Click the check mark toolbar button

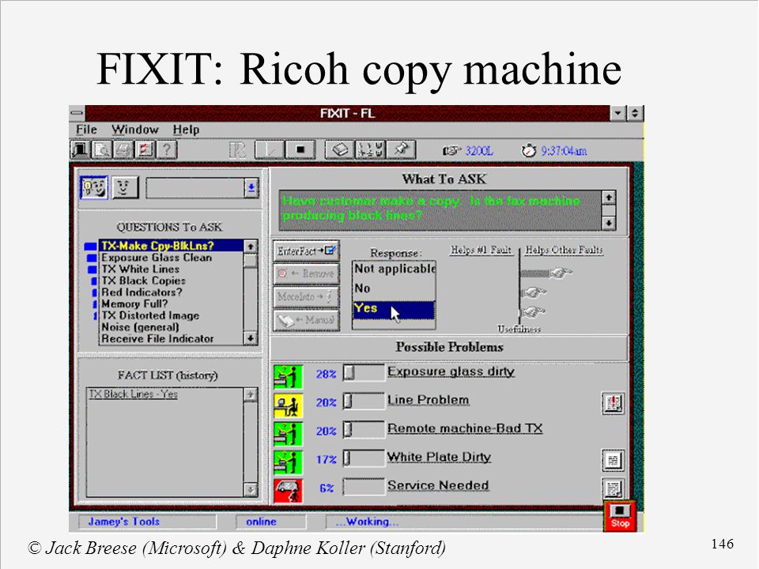[269, 150]
